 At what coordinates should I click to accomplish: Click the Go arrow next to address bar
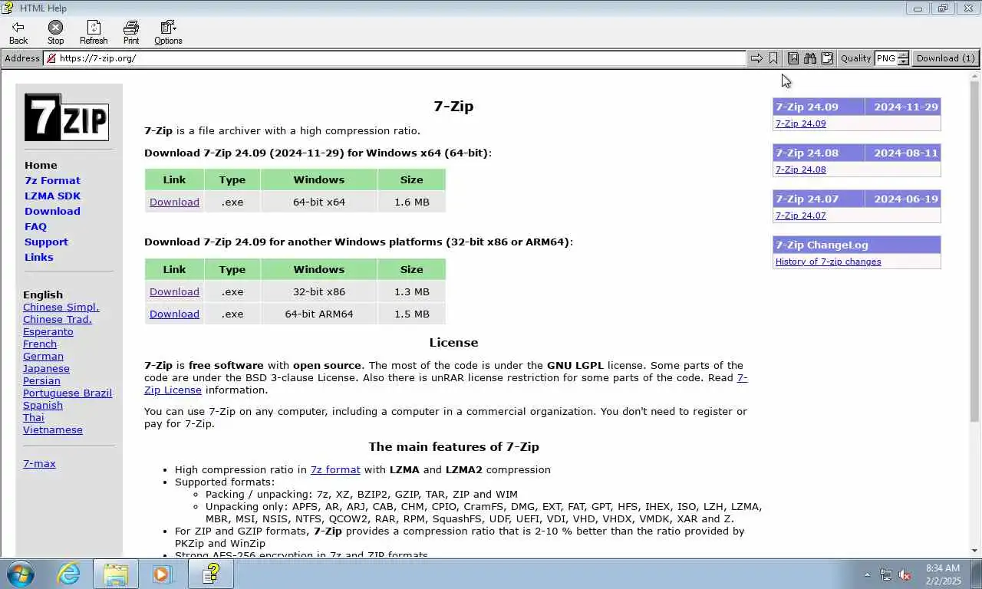pos(756,58)
